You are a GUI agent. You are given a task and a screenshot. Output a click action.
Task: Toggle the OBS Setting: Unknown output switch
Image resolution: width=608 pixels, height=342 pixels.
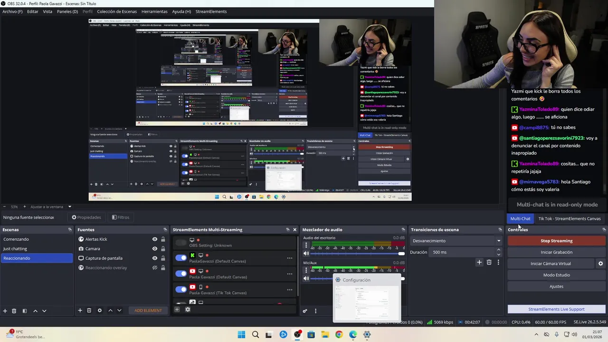[x=181, y=243]
